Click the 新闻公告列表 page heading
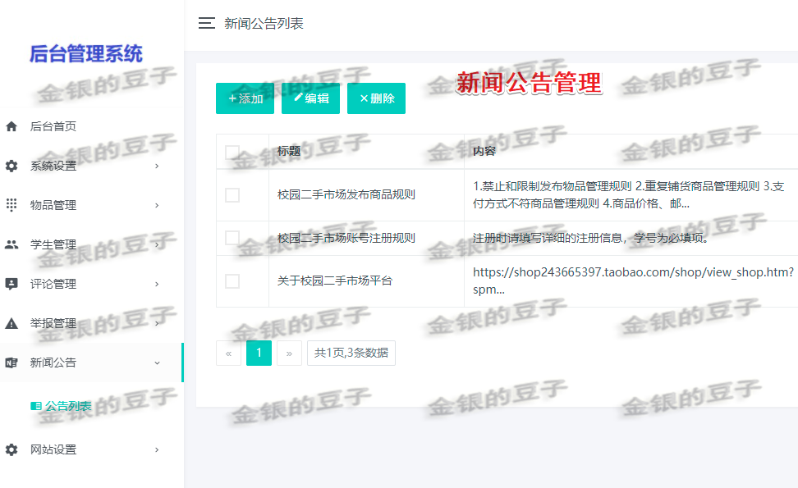 264,24
